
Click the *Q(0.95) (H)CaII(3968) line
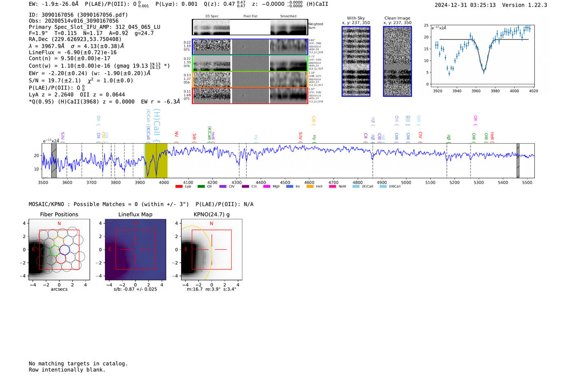pyautogui.click(x=104, y=102)
